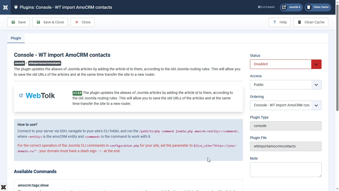Click the Plugin File field

pyautogui.click(x=285, y=146)
